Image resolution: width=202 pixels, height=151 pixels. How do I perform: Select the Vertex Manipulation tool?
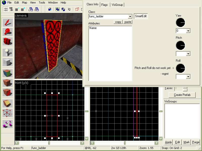[8, 113]
